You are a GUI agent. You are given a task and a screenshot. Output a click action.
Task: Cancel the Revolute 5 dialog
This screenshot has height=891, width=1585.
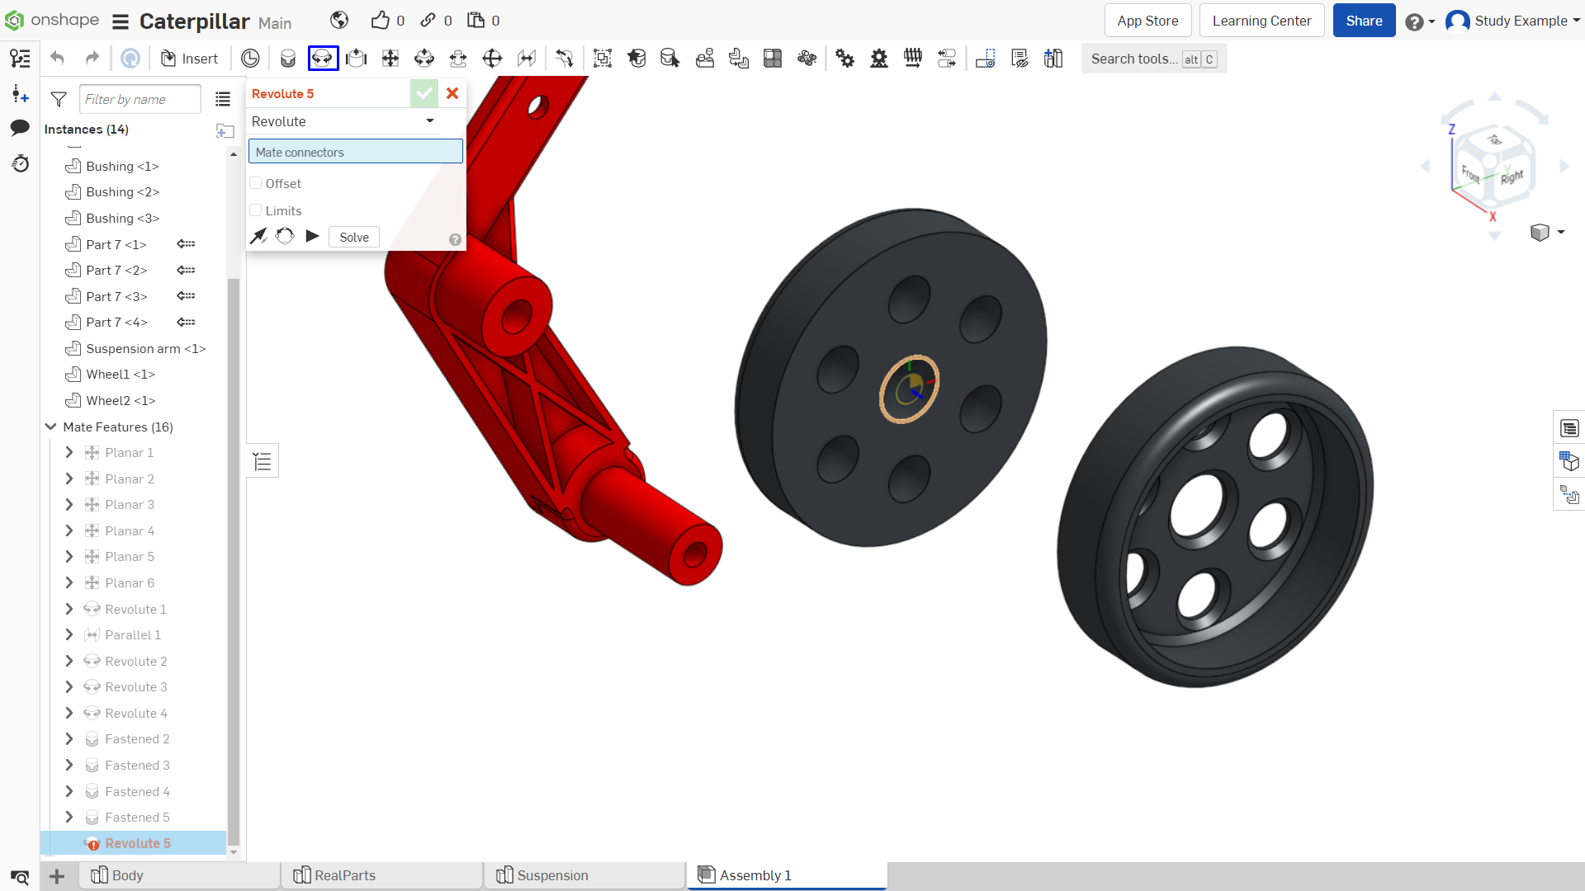coord(452,93)
